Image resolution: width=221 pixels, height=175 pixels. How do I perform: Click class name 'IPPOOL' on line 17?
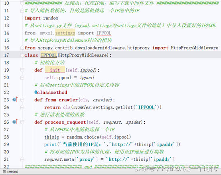[x=49, y=55]
